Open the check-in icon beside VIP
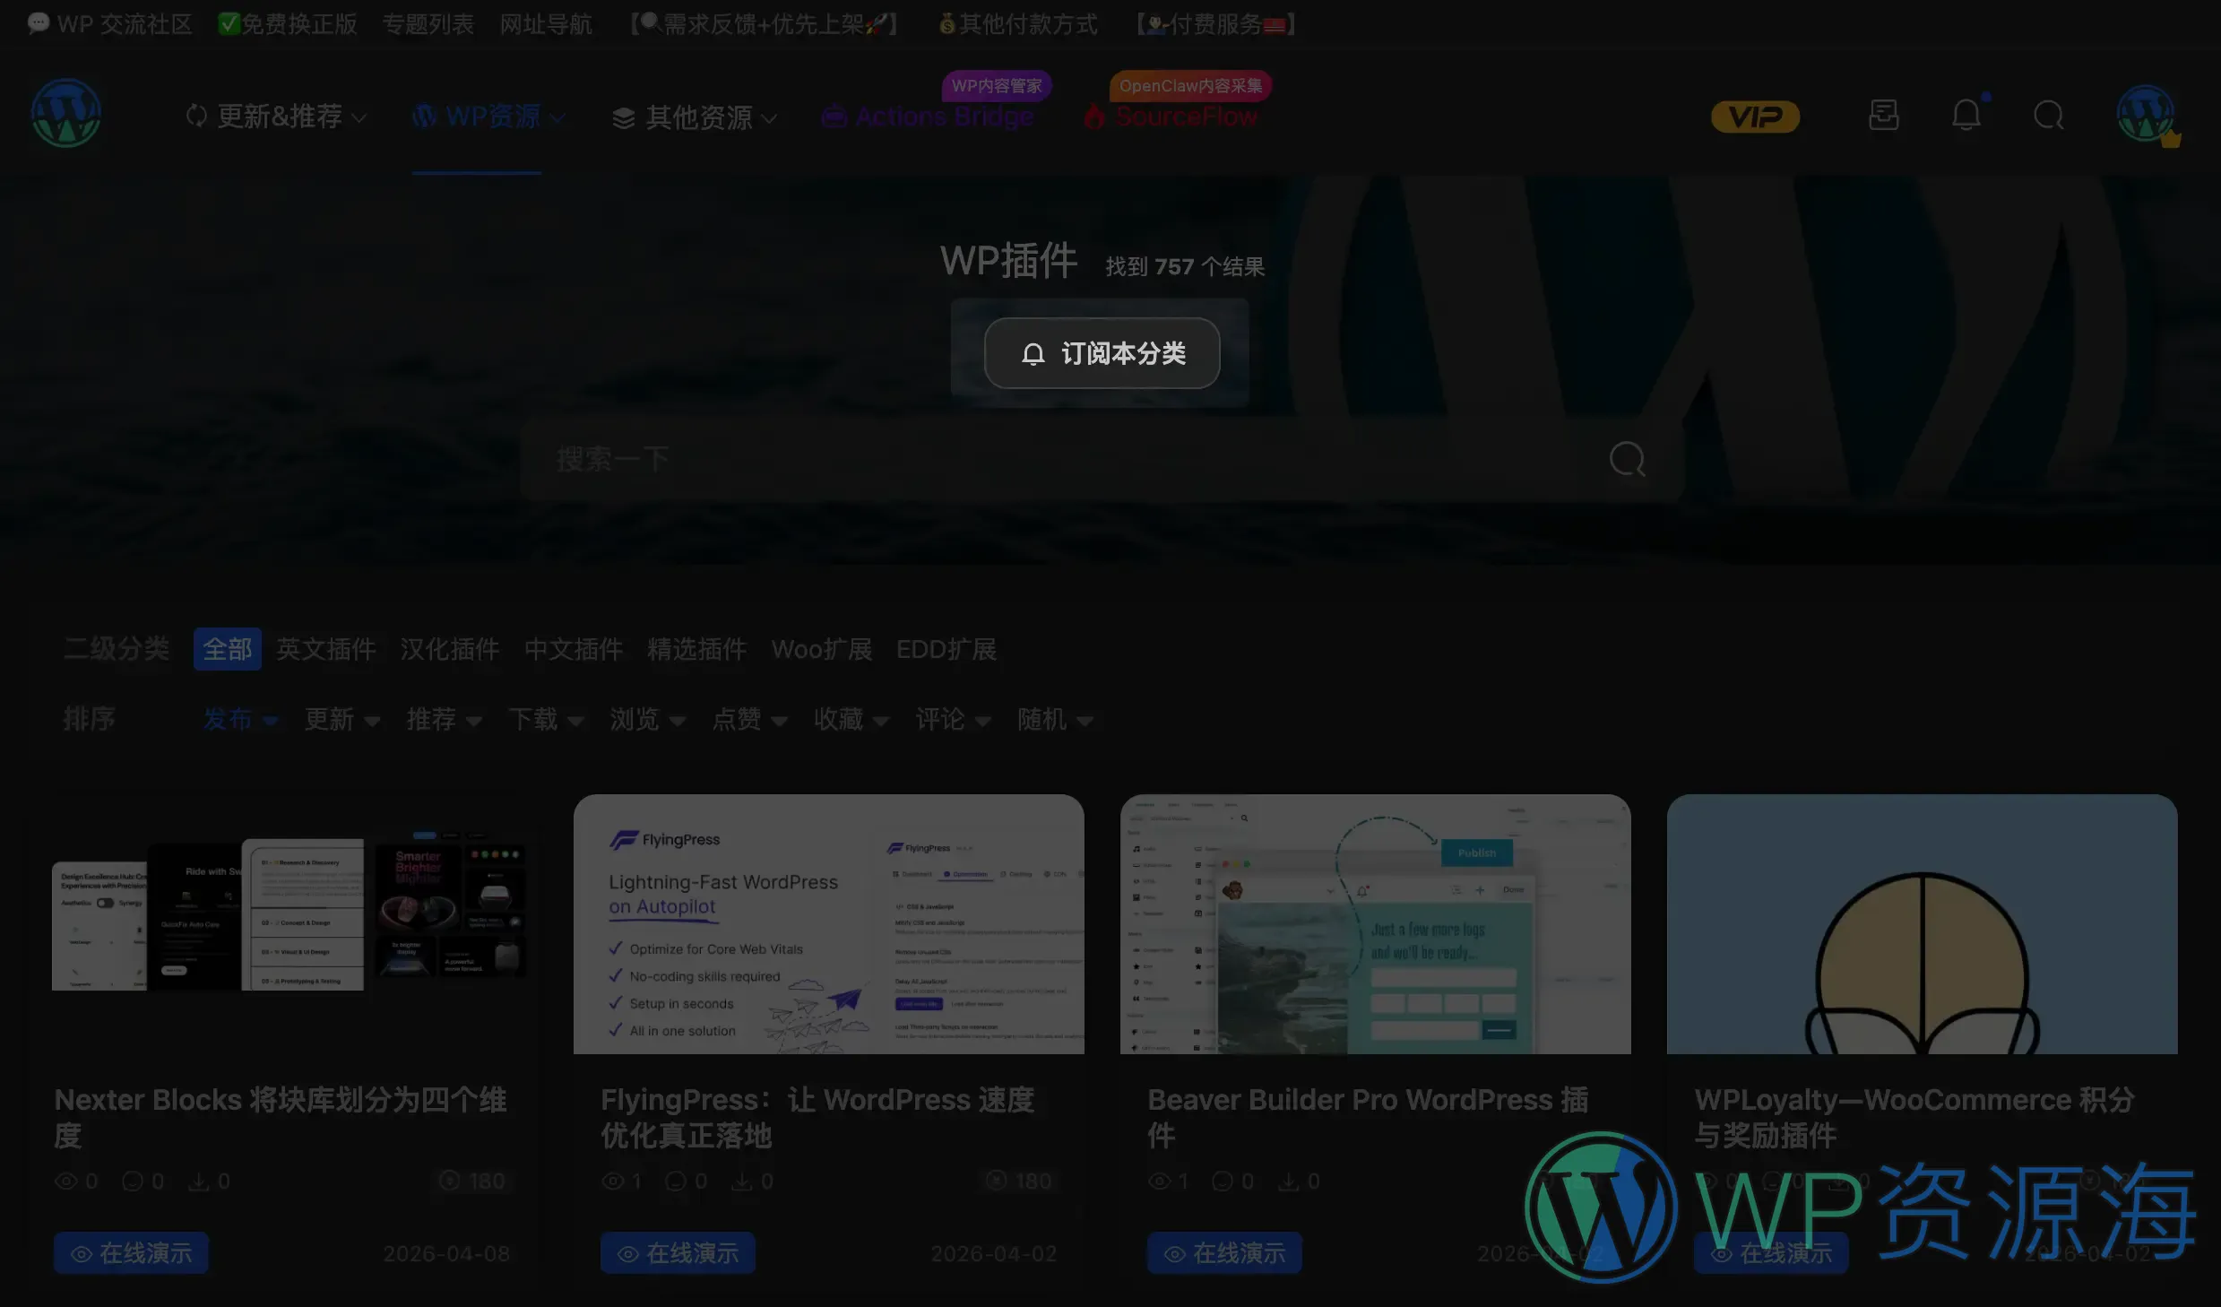This screenshot has height=1307, width=2221. (x=1884, y=115)
